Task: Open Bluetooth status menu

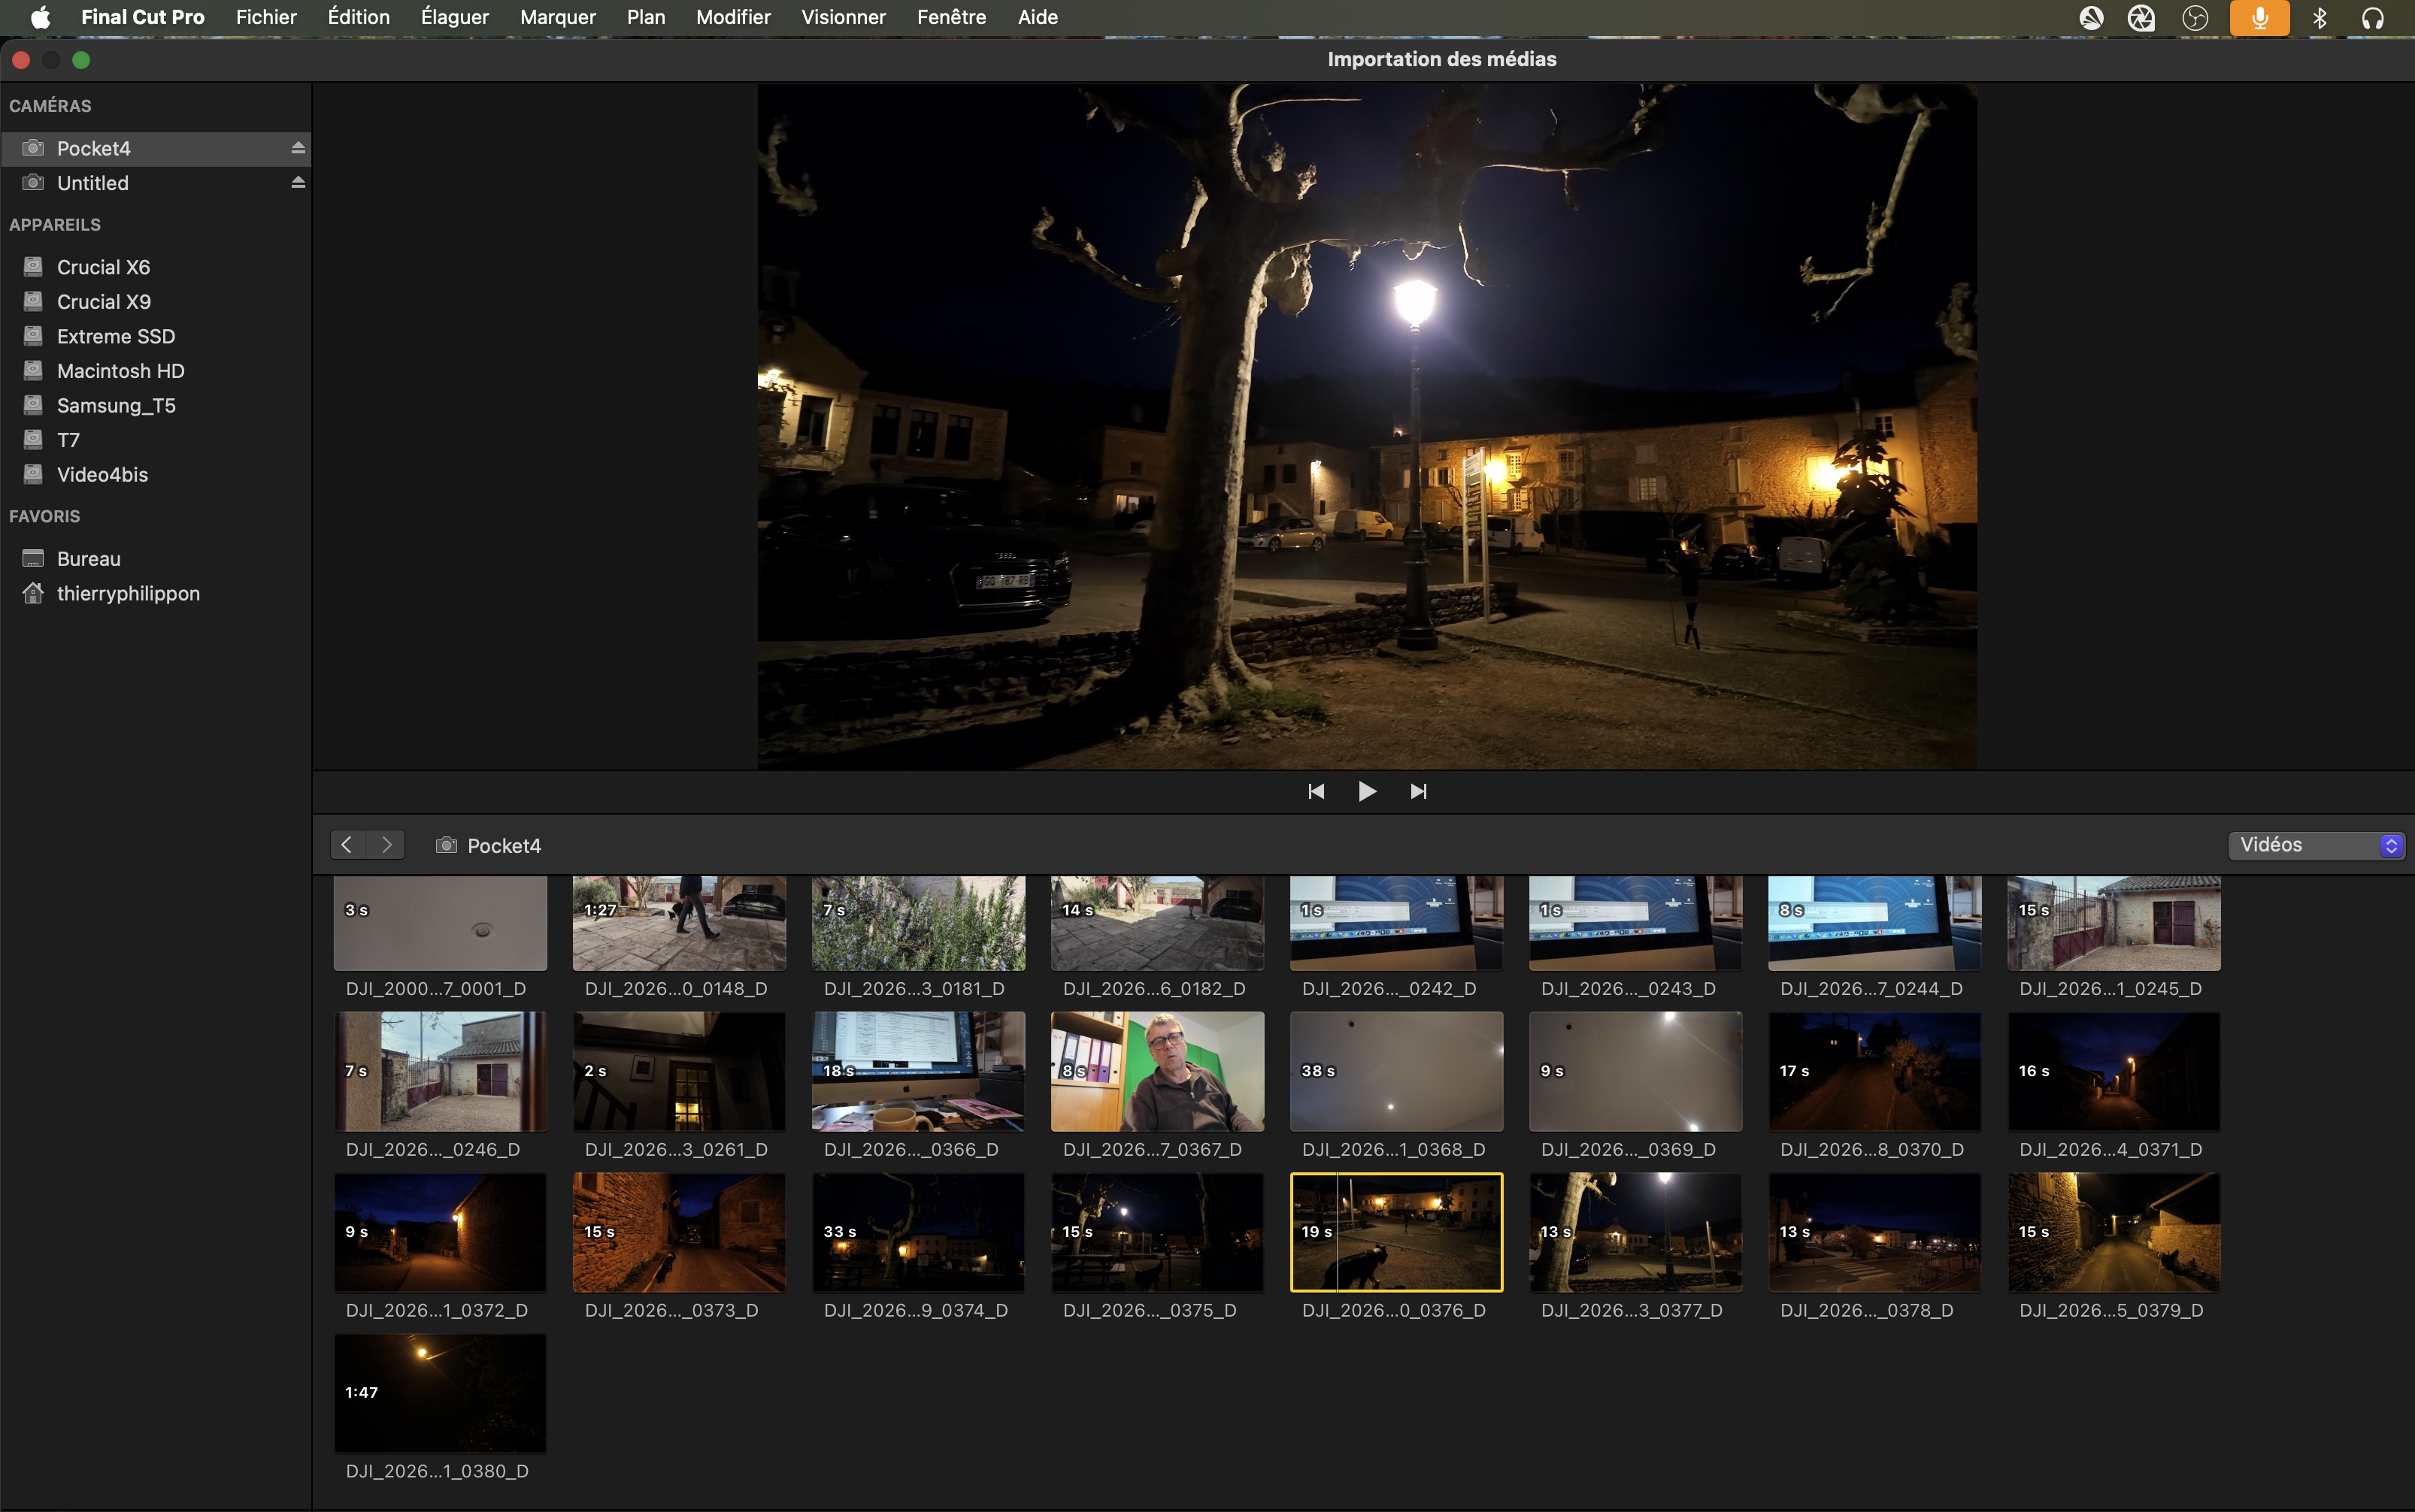Action: (2320, 17)
